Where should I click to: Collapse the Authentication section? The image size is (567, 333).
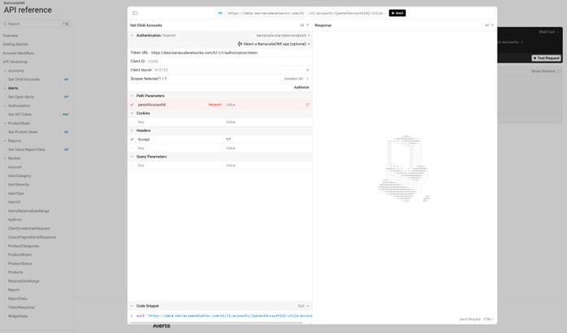[x=132, y=36]
